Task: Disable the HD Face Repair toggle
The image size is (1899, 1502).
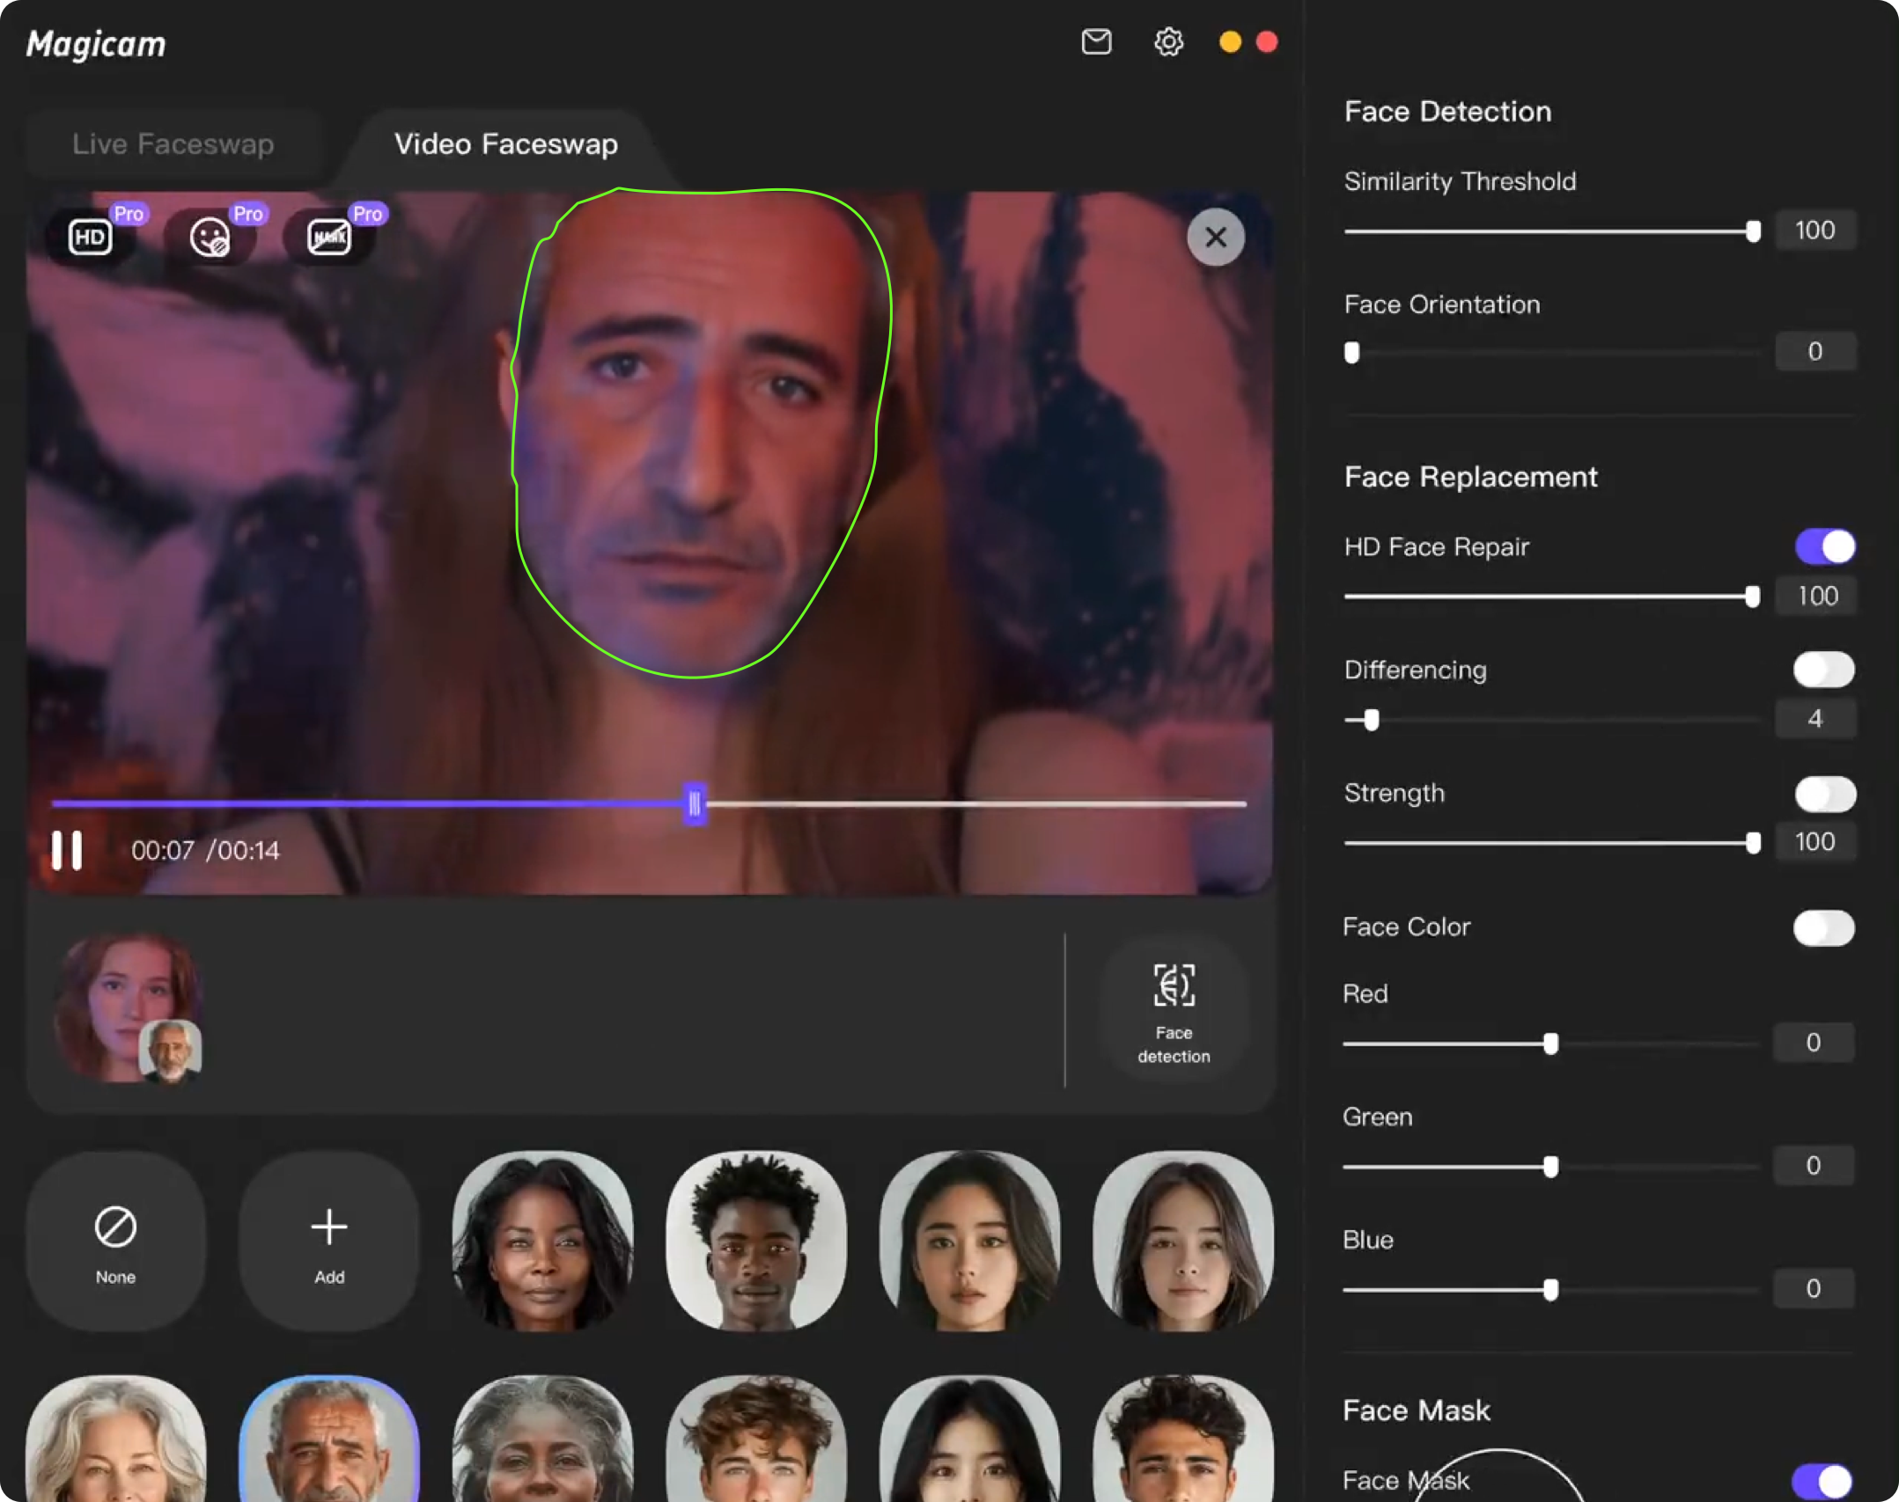Action: pyautogui.click(x=1823, y=546)
